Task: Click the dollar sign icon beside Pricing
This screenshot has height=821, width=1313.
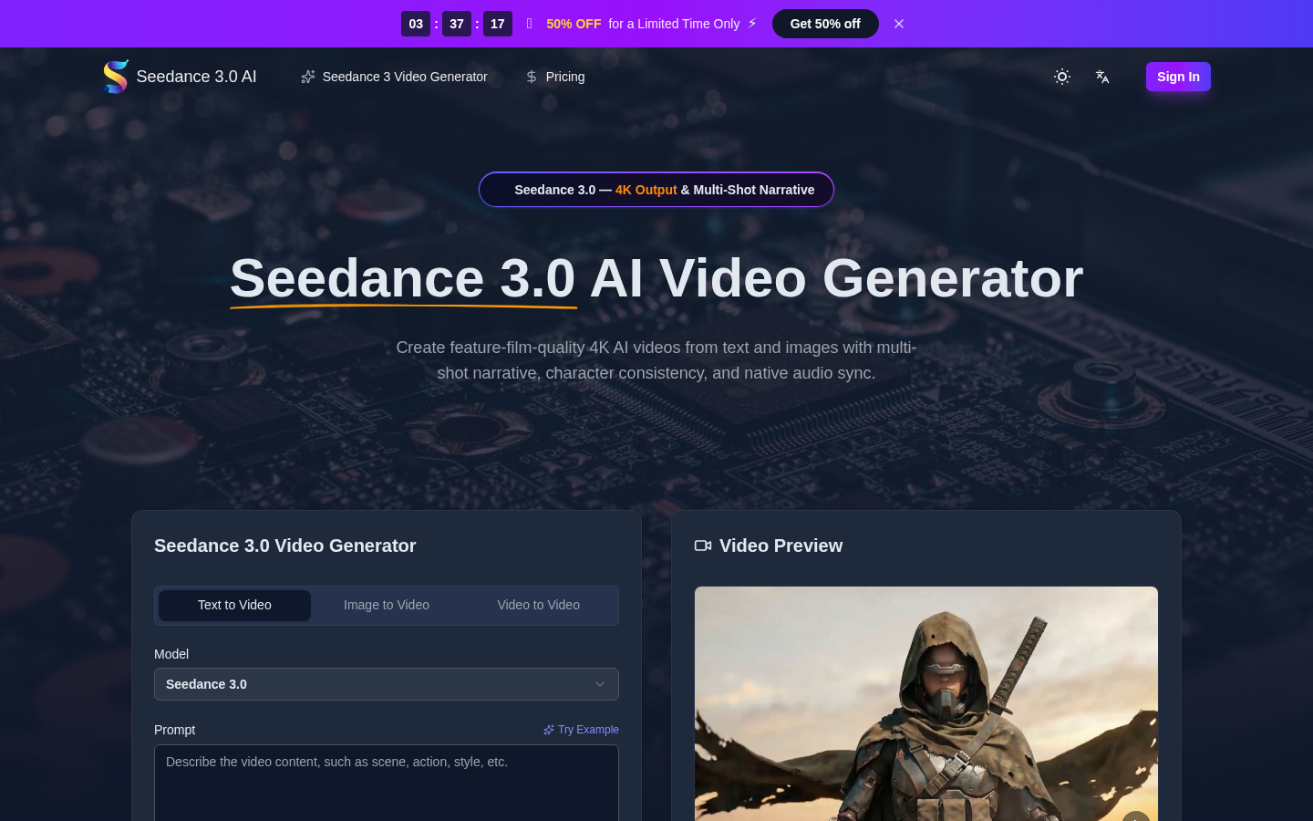Action: [531, 77]
